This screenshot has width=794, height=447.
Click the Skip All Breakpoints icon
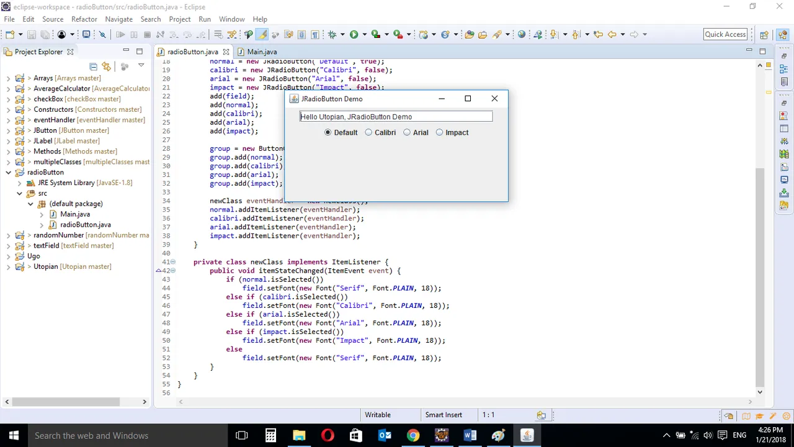(x=102, y=35)
